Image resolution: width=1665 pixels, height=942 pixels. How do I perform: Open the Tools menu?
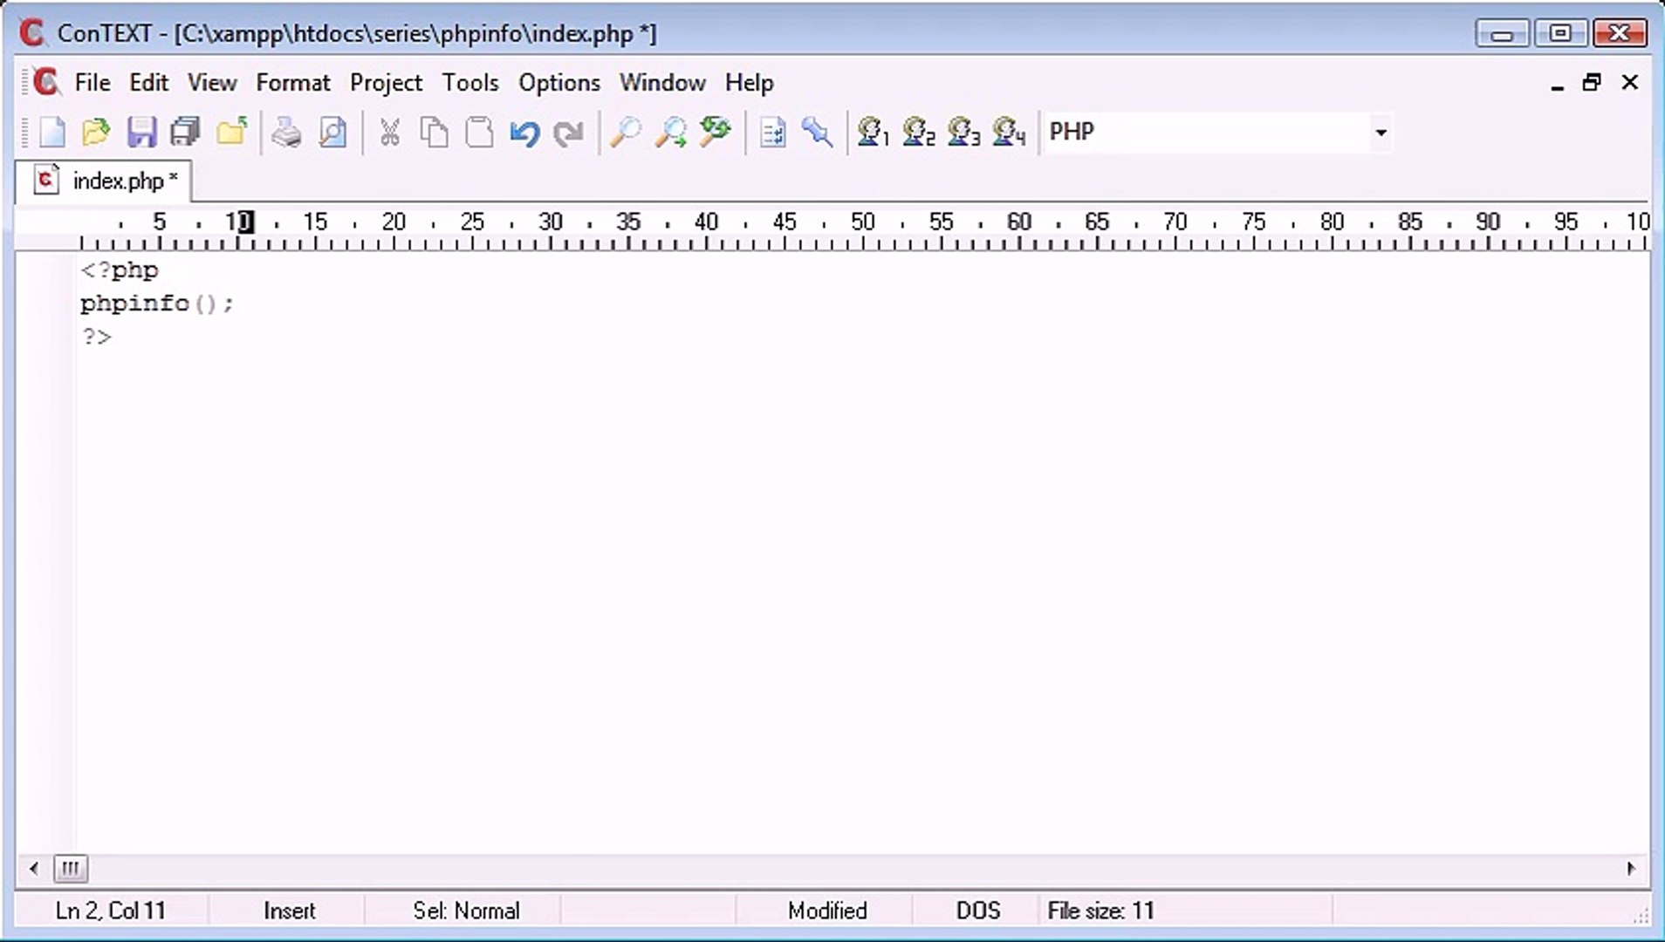(x=470, y=83)
